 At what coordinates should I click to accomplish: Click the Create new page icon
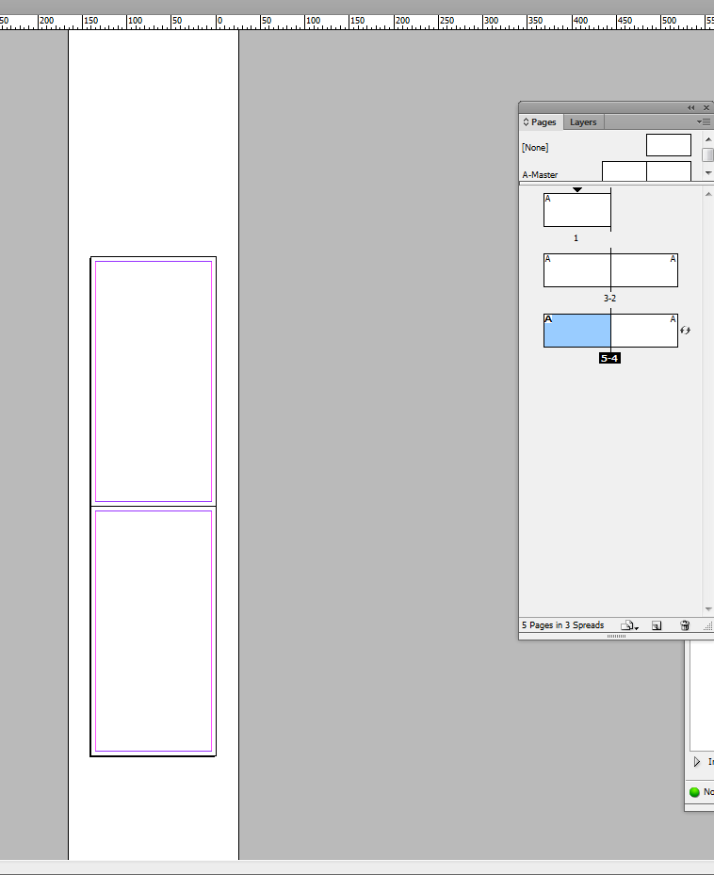point(657,625)
